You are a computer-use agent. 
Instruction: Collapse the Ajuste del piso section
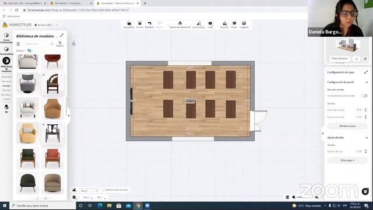367,138
